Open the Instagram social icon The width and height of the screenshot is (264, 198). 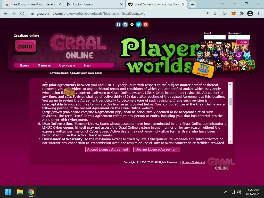[125, 24]
